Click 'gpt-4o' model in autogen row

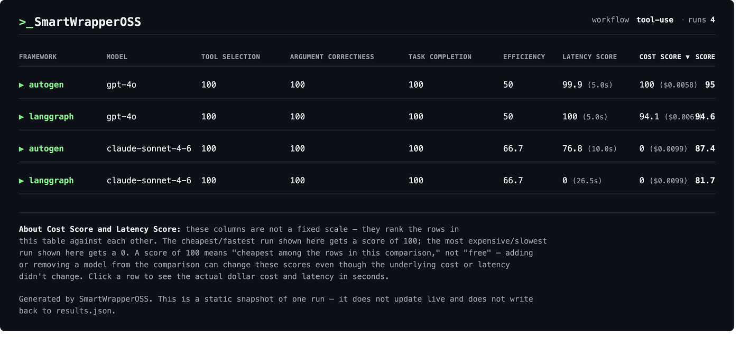(x=121, y=85)
